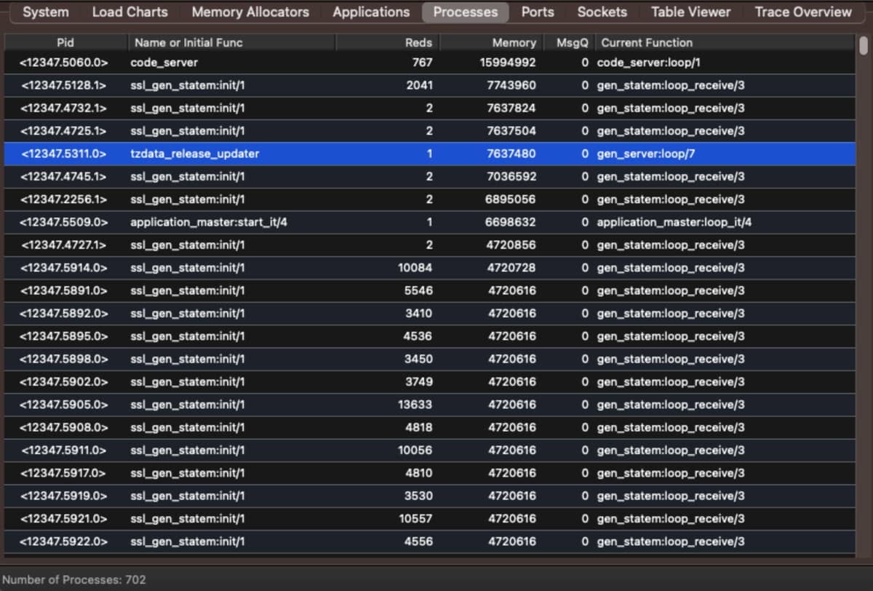
Task: Click the vertical scrollbar thumb
Action: 864,45
